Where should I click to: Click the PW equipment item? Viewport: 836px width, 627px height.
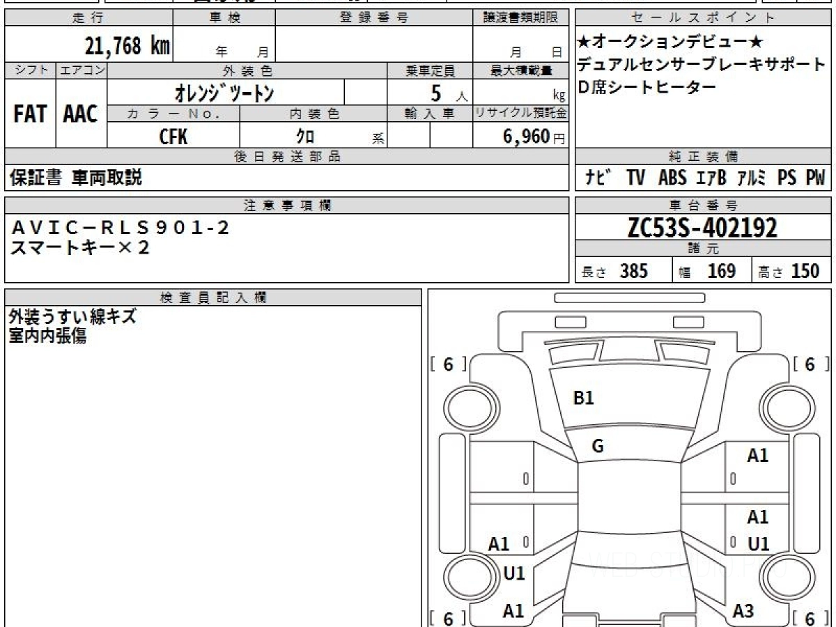(815, 178)
